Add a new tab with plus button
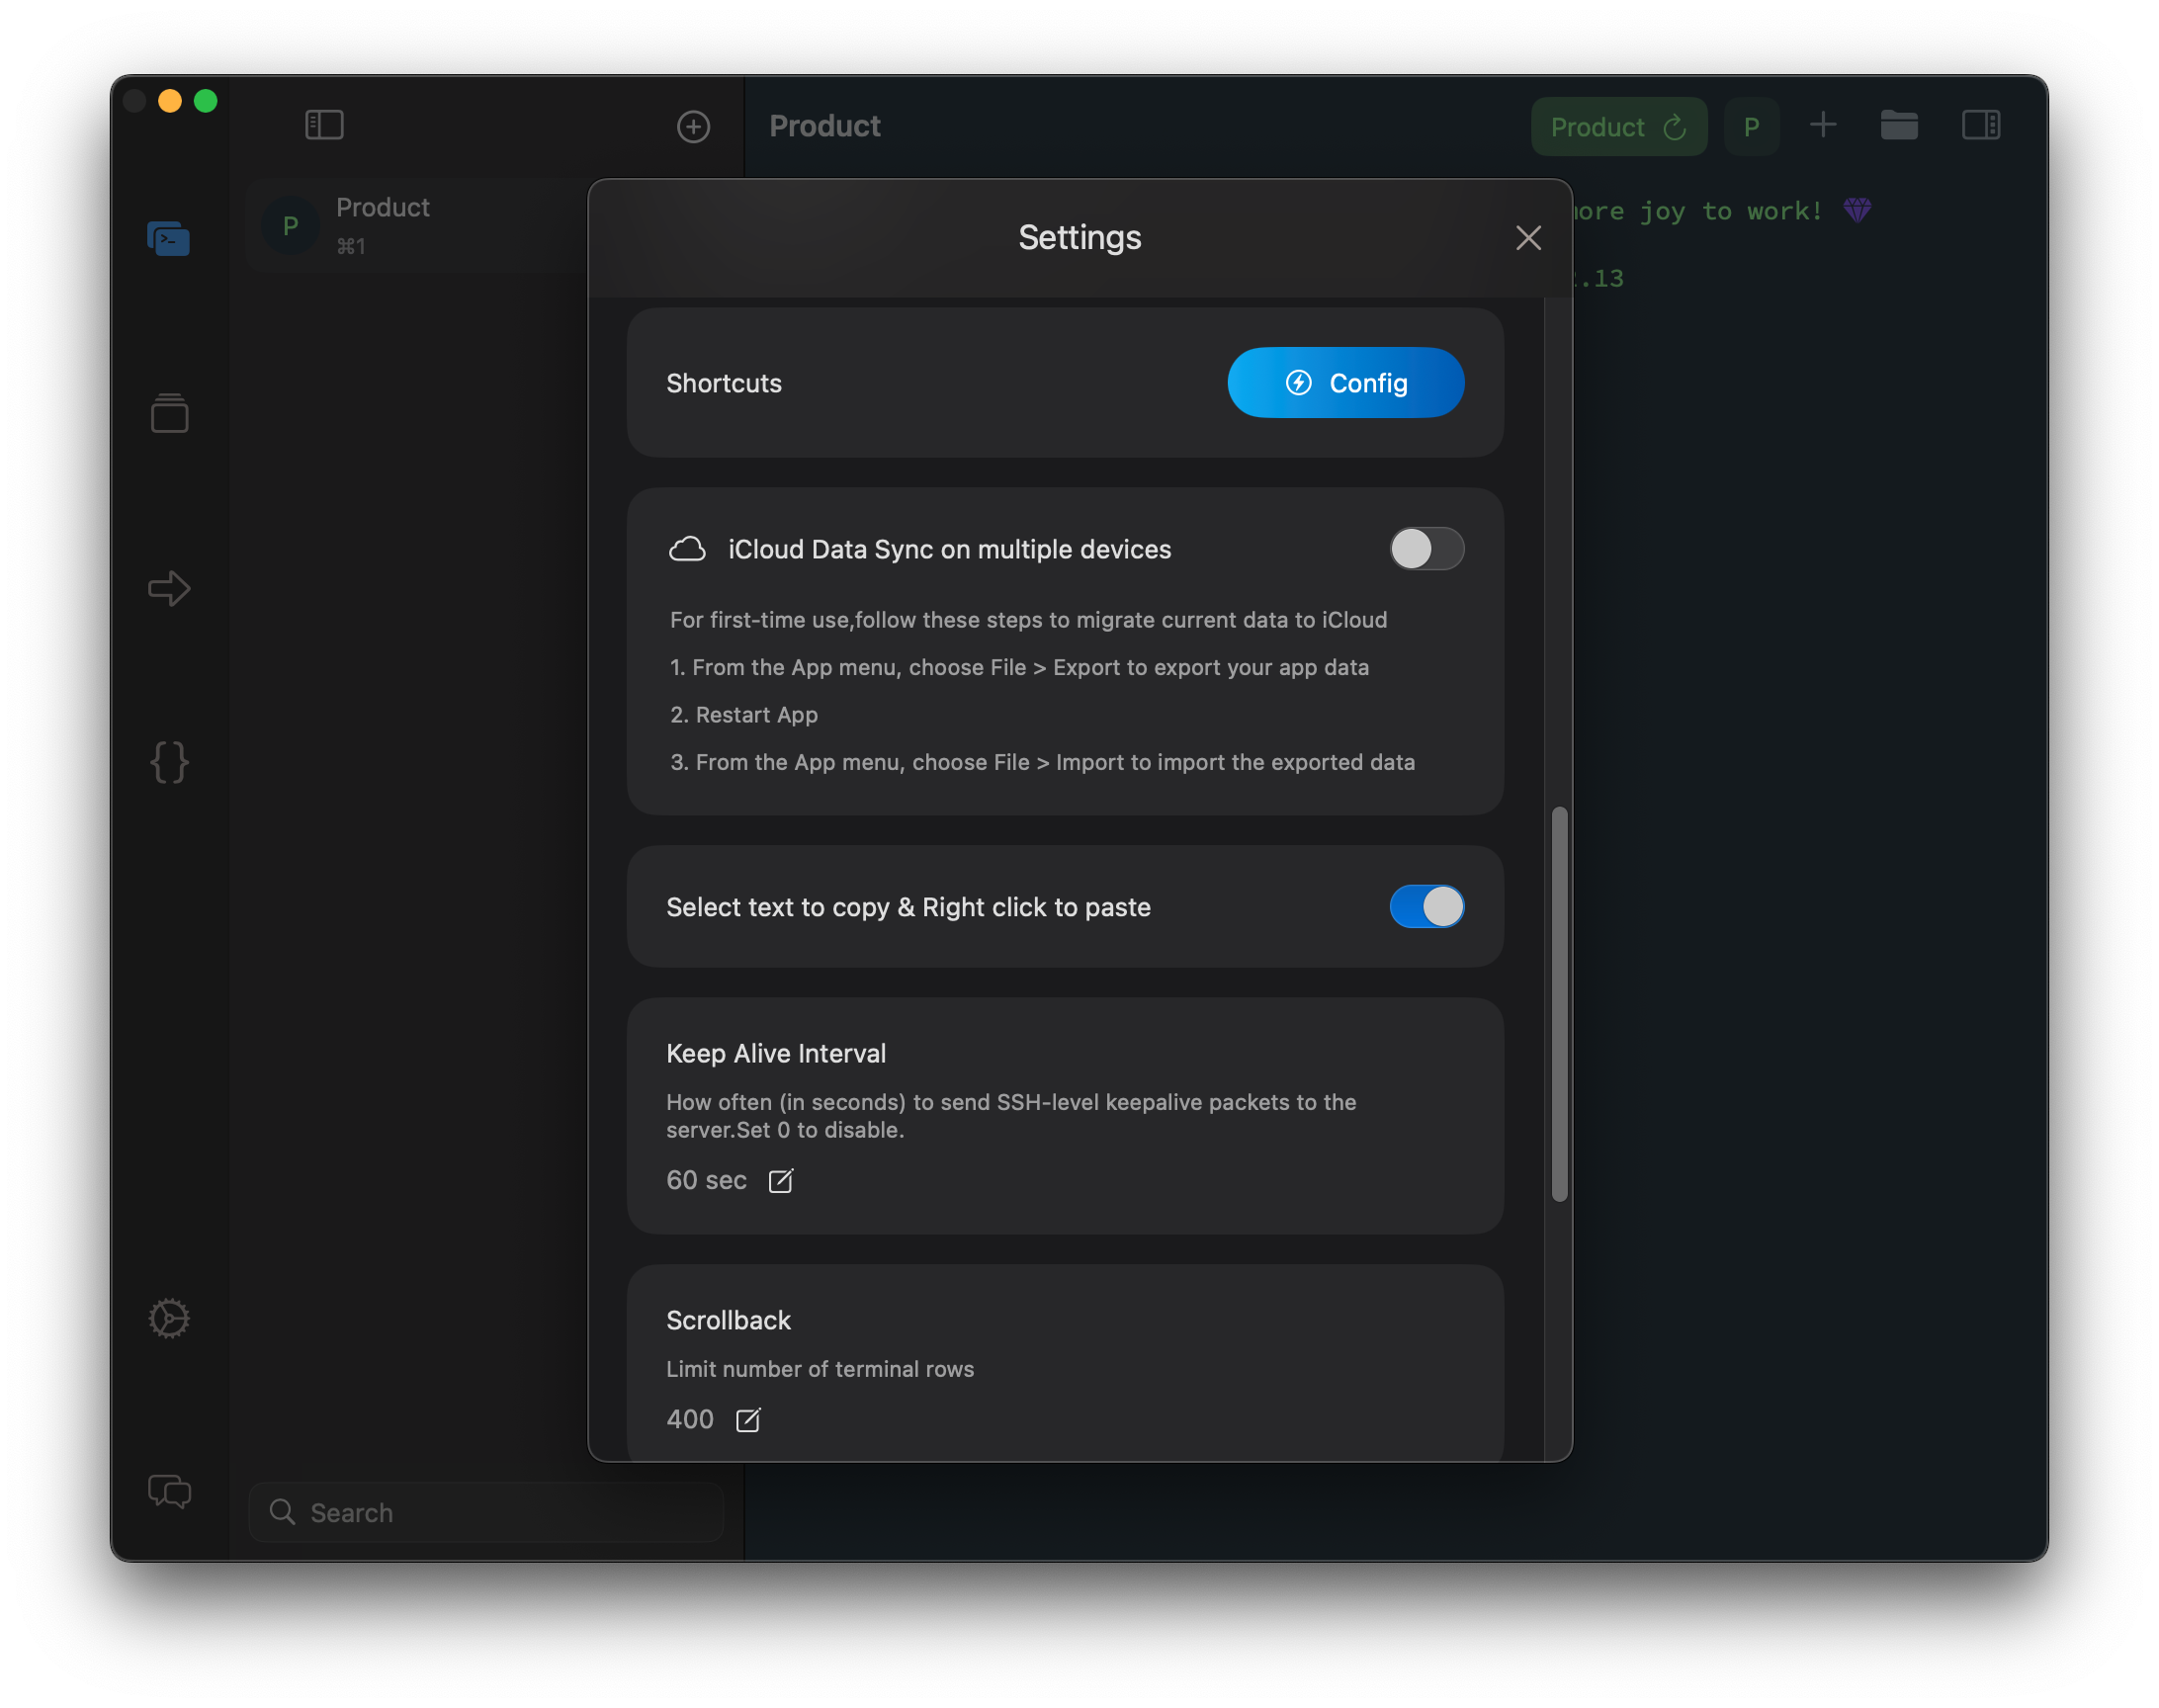 tap(1823, 125)
